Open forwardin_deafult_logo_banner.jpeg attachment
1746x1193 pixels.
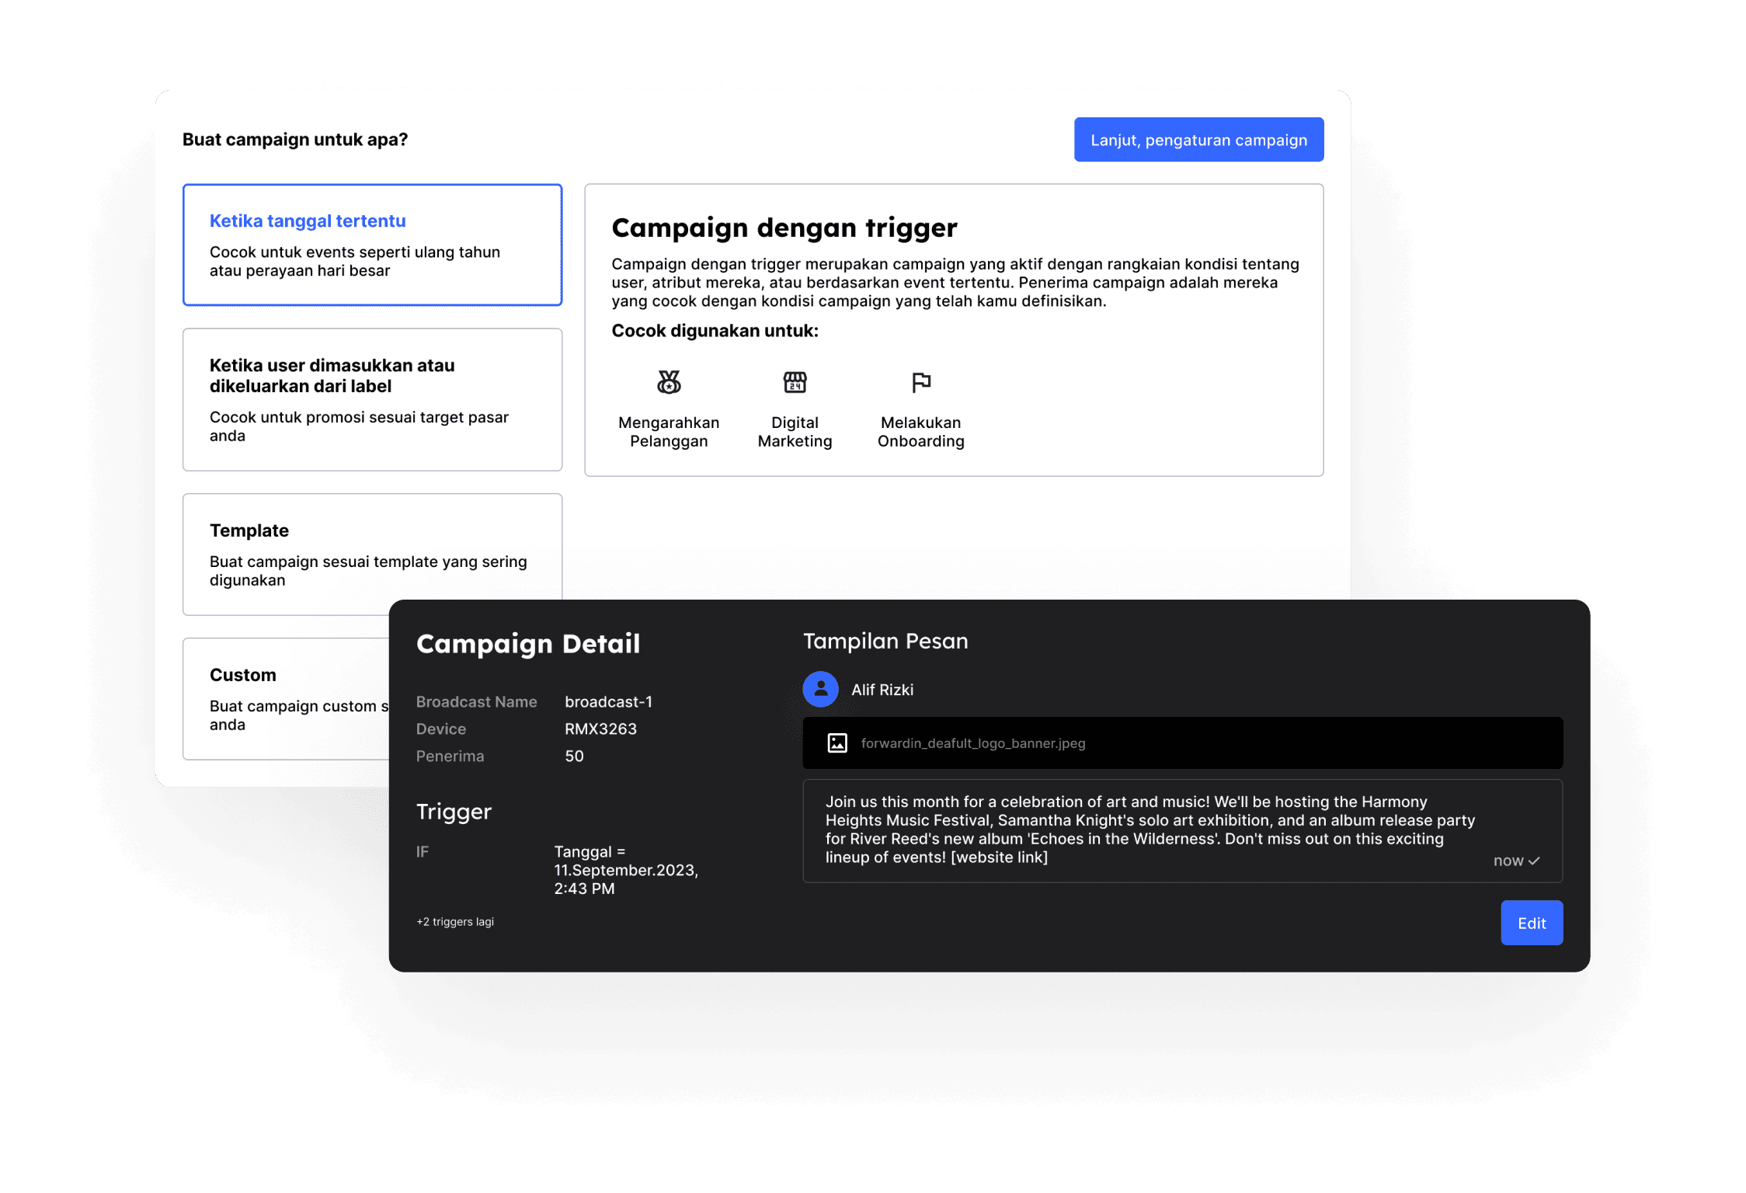click(x=972, y=743)
